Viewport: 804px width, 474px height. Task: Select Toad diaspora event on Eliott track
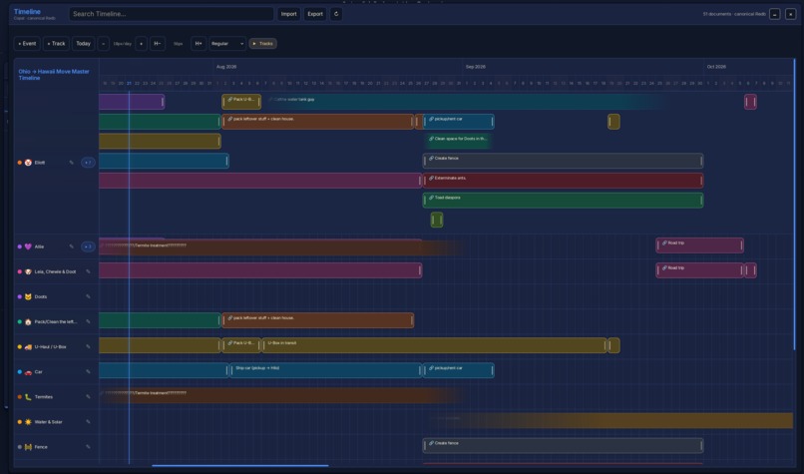pyautogui.click(x=563, y=200)
